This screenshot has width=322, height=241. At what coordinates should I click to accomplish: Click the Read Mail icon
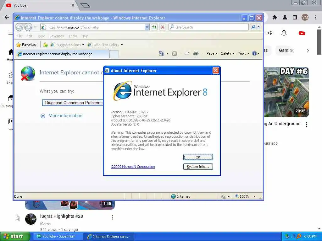187,53
